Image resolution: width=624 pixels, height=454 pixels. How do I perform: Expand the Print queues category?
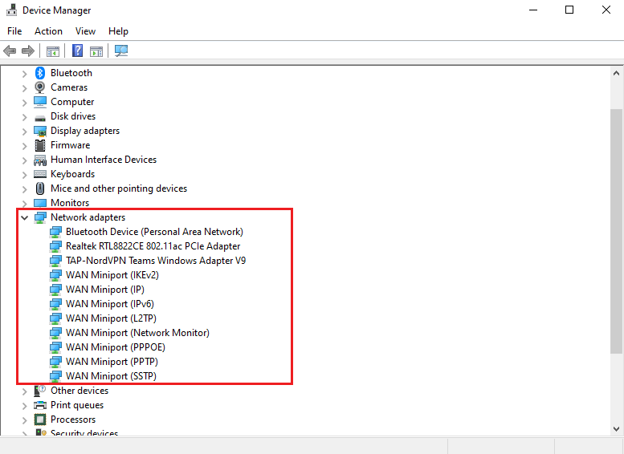coord(25,406)
